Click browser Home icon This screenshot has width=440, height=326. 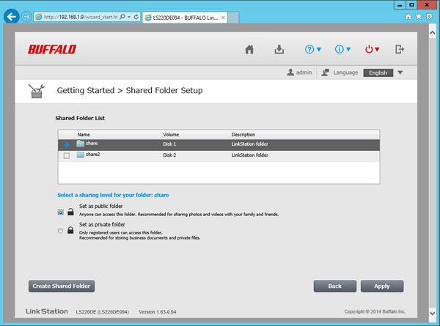[408, 17]
